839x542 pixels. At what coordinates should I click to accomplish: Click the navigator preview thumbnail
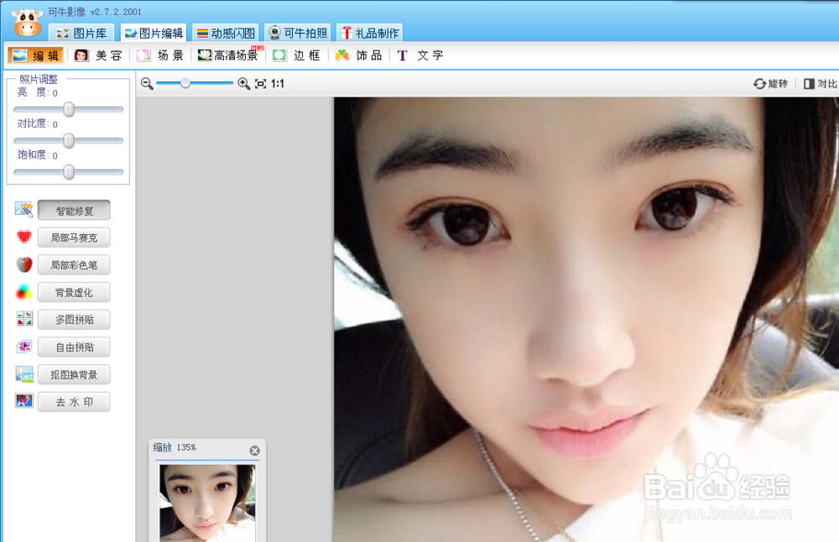tap(207, 503)
